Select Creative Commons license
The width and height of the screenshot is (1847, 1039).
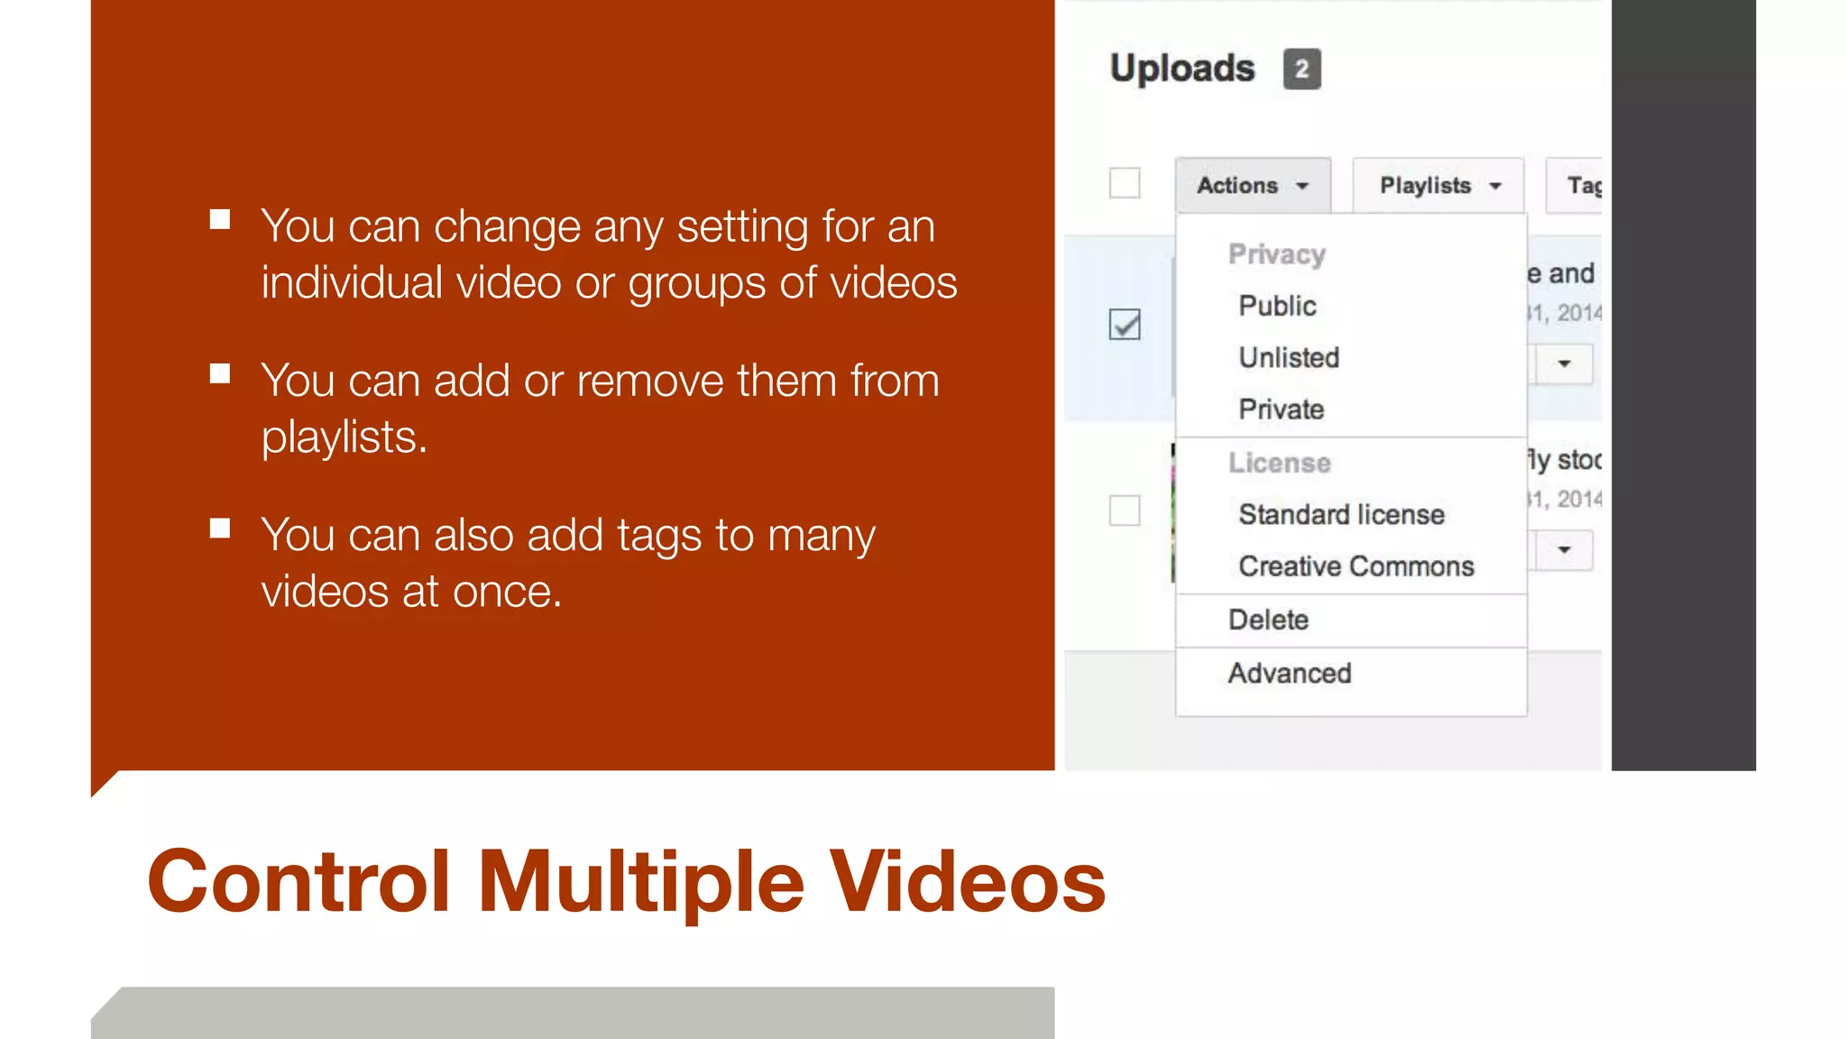pyautogui.click(x=1356, y=565)
